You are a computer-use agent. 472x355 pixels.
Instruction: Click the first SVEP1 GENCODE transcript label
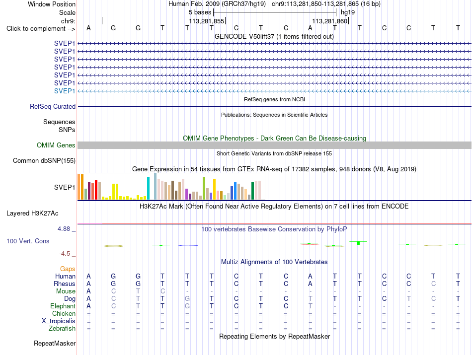65,43
